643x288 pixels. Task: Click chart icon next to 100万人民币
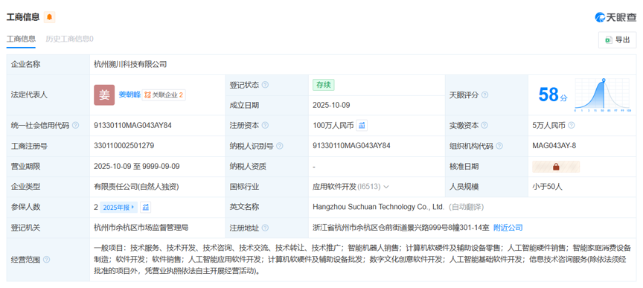pos(362,126)
